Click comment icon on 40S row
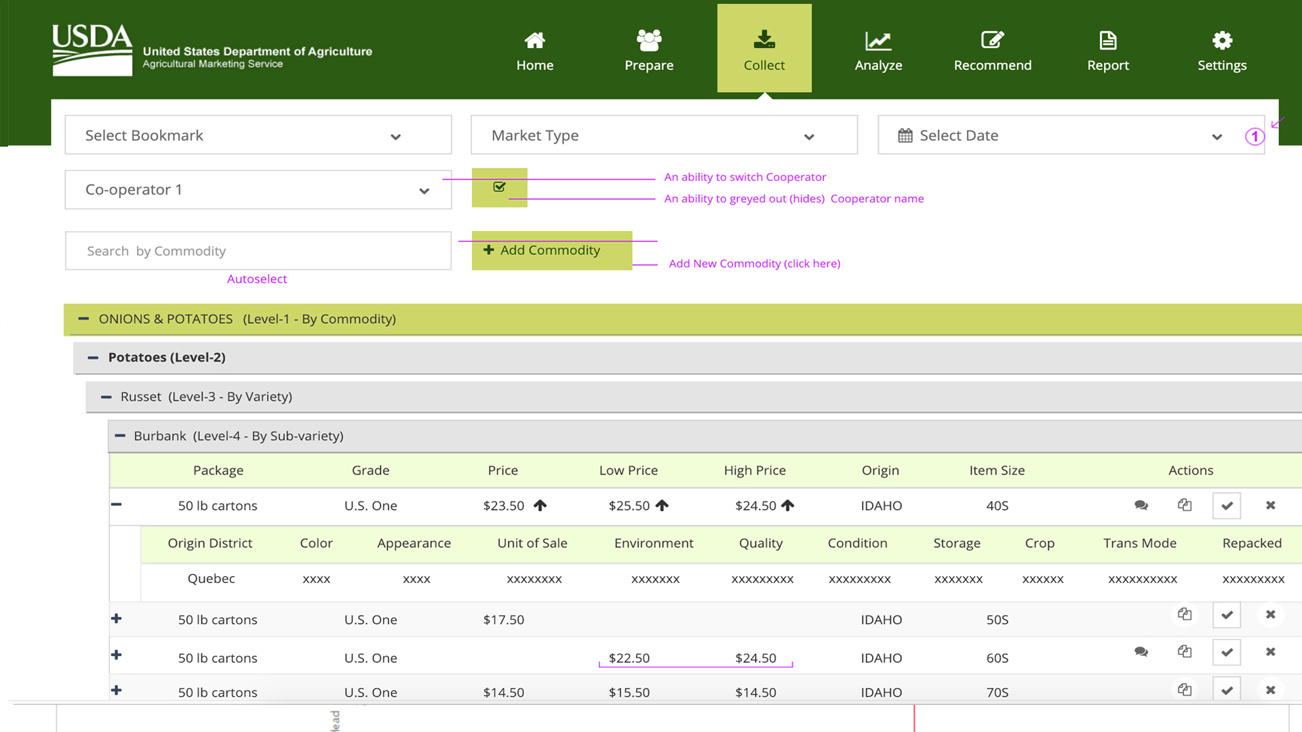This screenshot has height=732, width=1302. [1141, 506]
